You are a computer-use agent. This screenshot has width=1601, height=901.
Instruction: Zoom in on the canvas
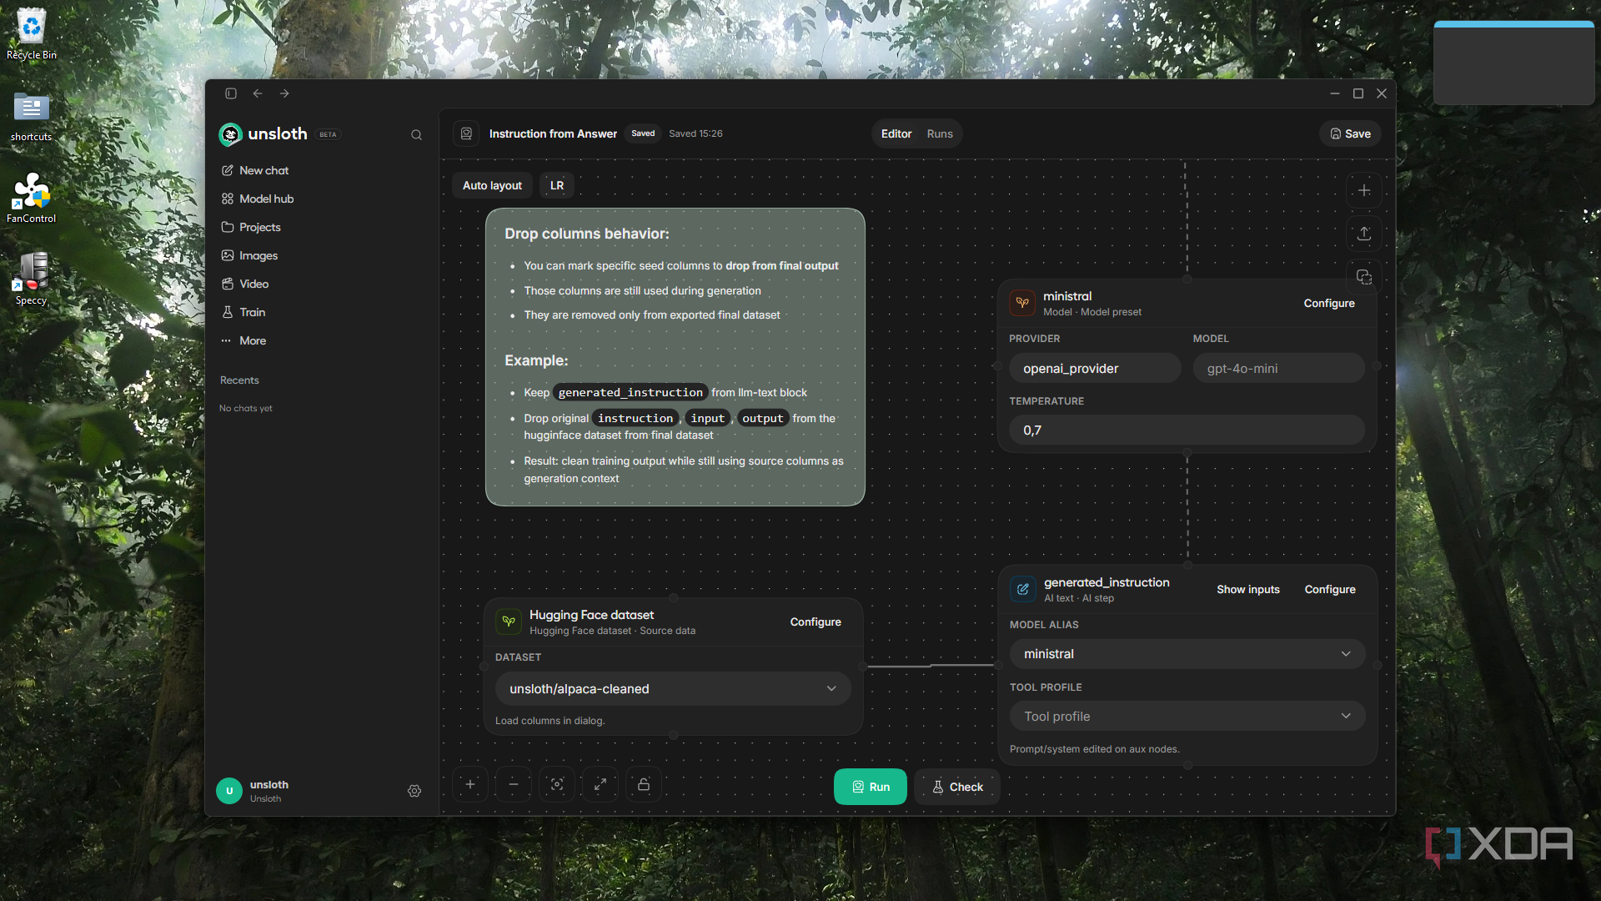[x=470, y=784]
